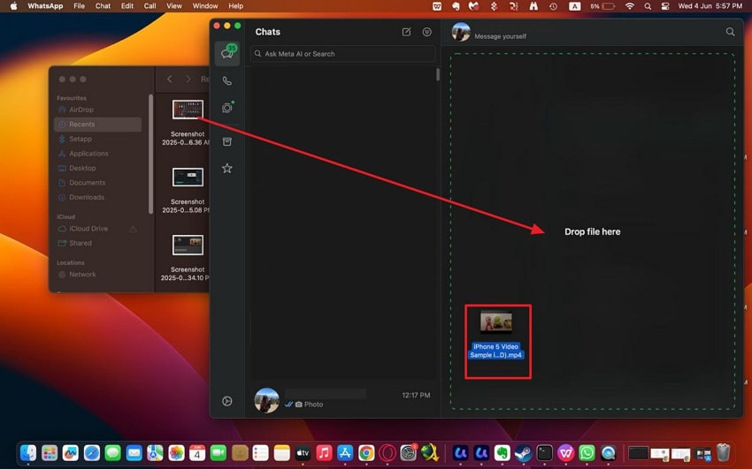Image resolution: width=752 pixels, height=469 pixels.
Task: Open iCloud Drive in Finder sidebar
Action: [88, 229]
